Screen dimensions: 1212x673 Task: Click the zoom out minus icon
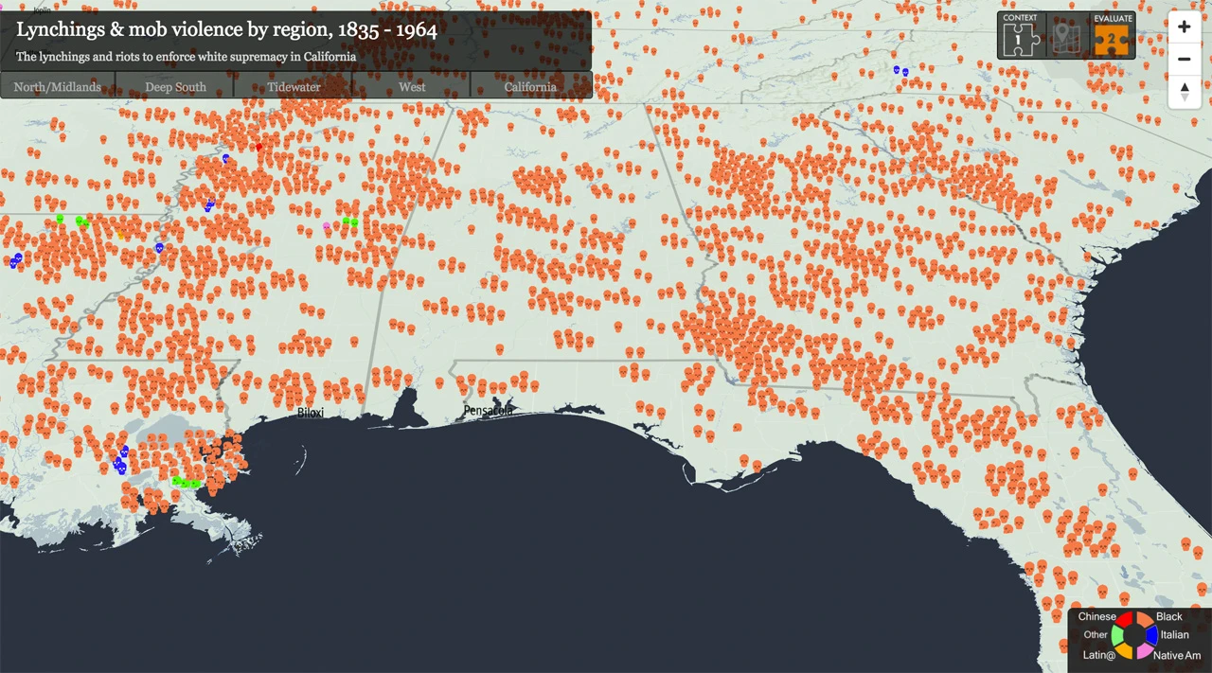tap(1184, 59)
